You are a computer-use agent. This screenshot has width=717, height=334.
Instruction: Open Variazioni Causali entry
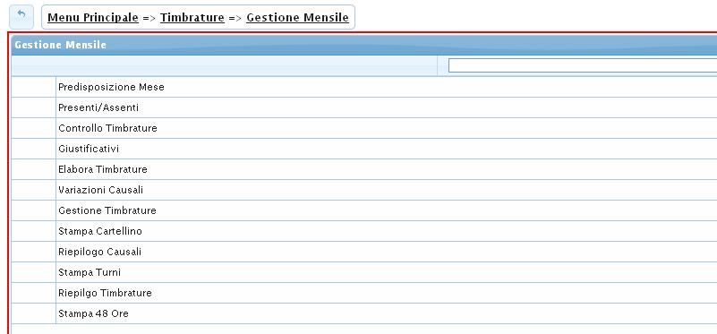(x=100, y=190)
